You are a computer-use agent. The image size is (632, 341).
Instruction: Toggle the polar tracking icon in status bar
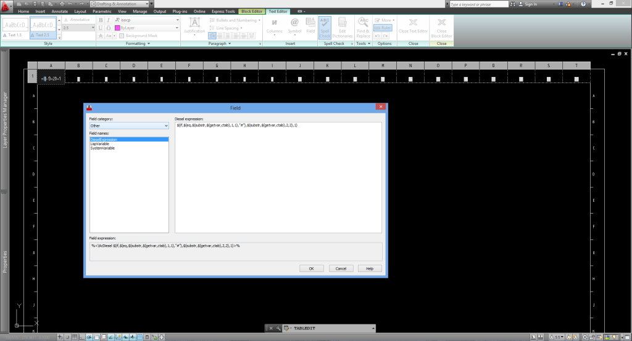tap(89, 337)
